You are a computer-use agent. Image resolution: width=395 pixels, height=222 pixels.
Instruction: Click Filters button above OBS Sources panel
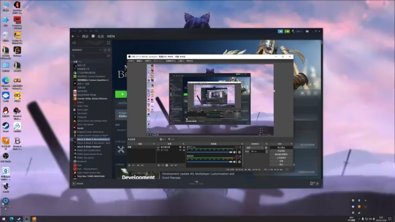171,140
